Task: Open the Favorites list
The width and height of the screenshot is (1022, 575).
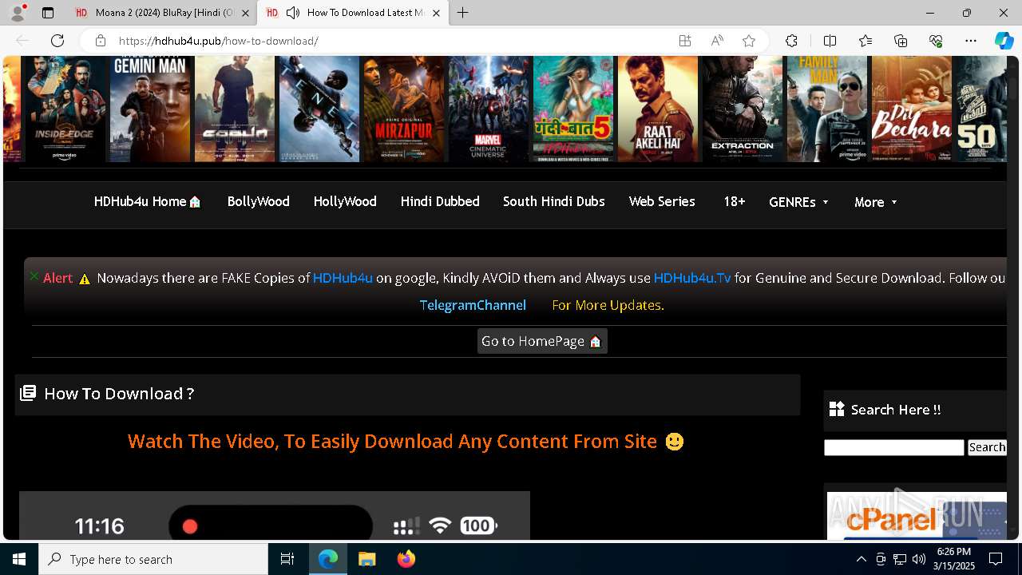Action: (866, 41)
